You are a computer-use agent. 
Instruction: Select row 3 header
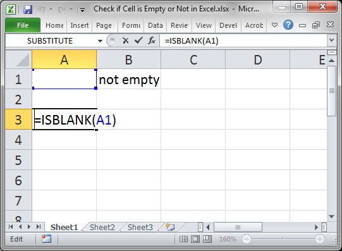click(18, 119)
